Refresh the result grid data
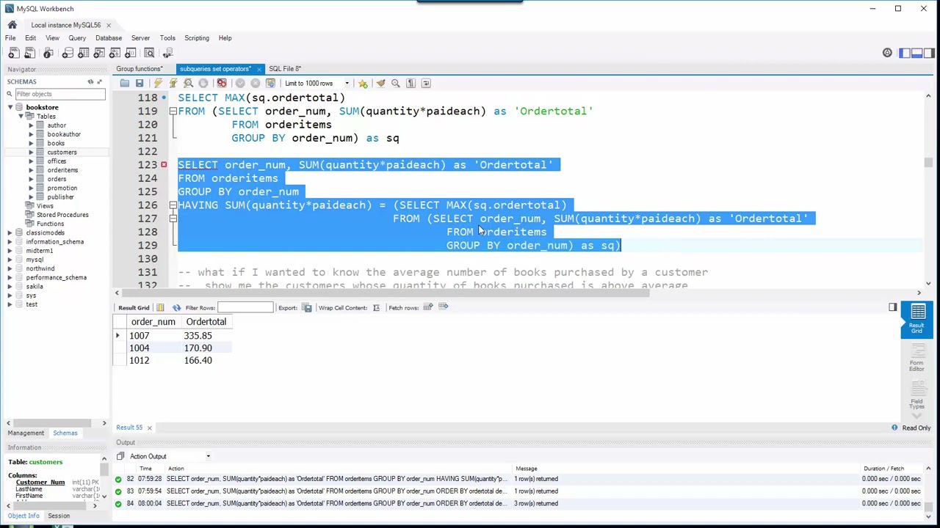This screenshot has height=528, width=940. click(176, 307)
